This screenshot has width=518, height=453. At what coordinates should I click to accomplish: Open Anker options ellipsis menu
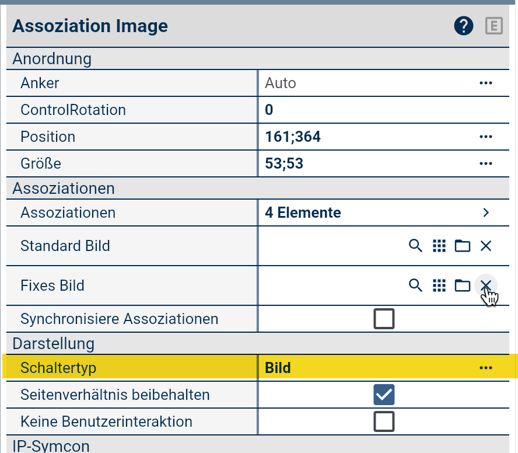[x=486, y=83]
